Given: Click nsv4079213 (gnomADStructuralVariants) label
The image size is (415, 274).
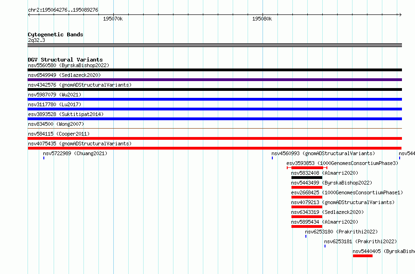Looking at the screenshot, I should click(343, 202).
